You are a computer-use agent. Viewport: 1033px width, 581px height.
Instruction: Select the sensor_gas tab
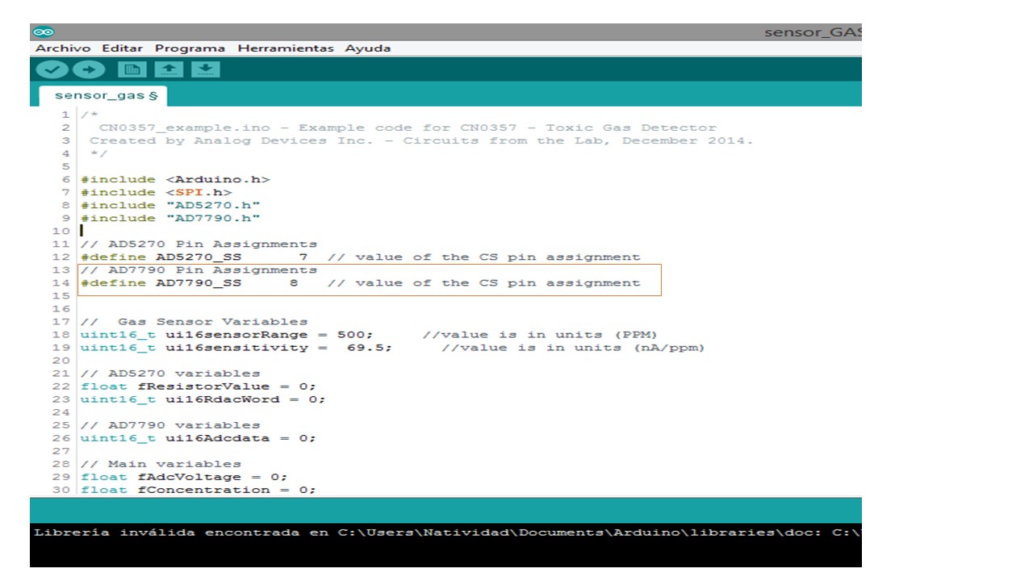102,96
